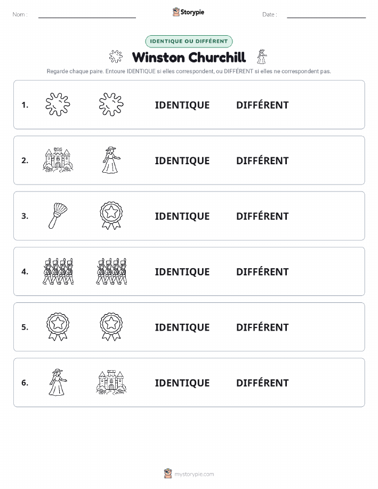Image resolution: width=378 pixels, height=489 pixels.
Task: Select DIFFÉRENT for row 2
Action: coord(262,161)
